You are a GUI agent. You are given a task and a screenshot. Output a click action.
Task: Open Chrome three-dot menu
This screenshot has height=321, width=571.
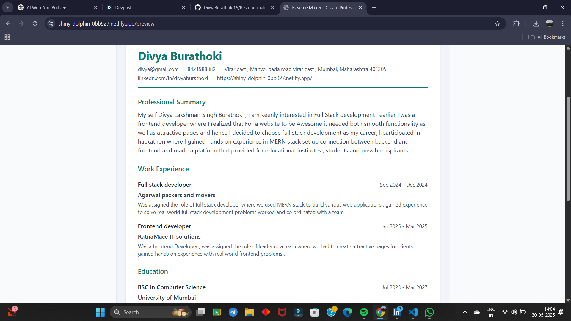[563, 24]
